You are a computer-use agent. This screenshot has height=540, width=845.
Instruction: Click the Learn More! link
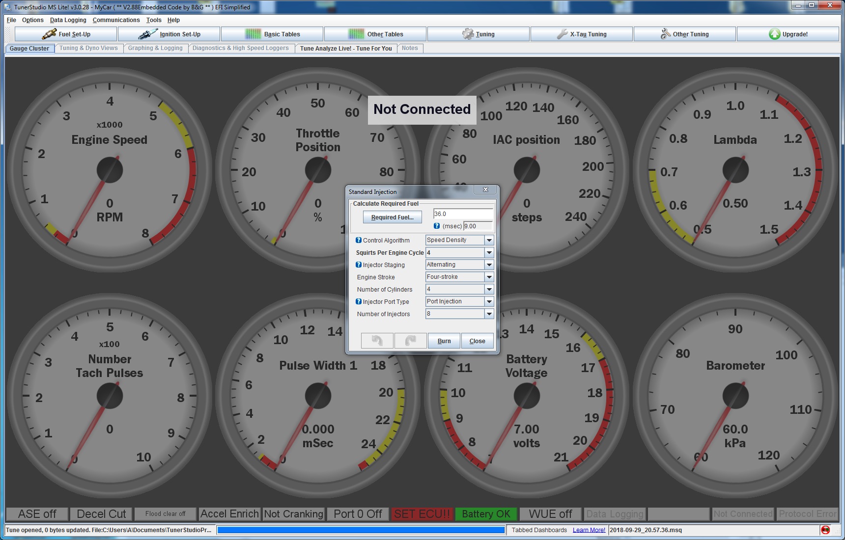(589, 530)
